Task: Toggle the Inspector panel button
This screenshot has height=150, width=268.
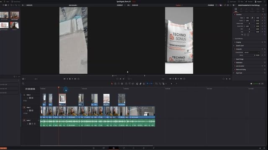Action: tap(258, 2)
